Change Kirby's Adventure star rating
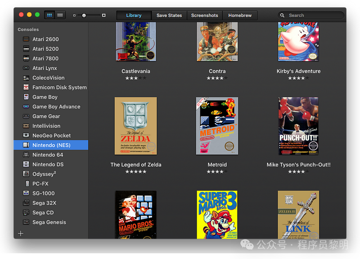The width and height of the screenshot is (360, 259). [298, 78]
